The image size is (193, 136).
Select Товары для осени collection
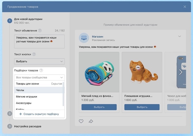click(28, 84)
